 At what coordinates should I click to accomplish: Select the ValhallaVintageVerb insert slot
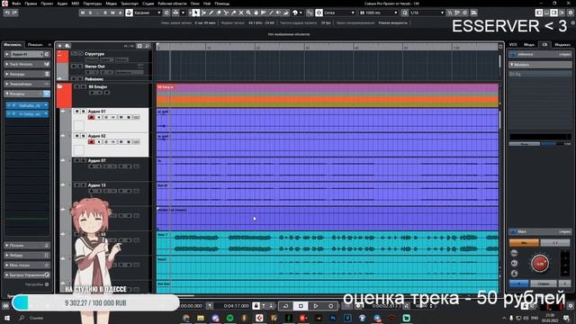27,105
